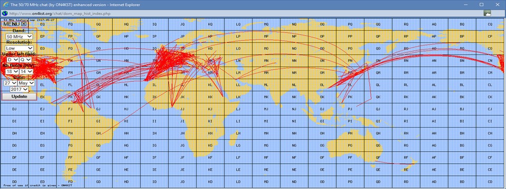
Task: Open vertical fields count dropdown showing 14
Action: click(x=26, y=71)
